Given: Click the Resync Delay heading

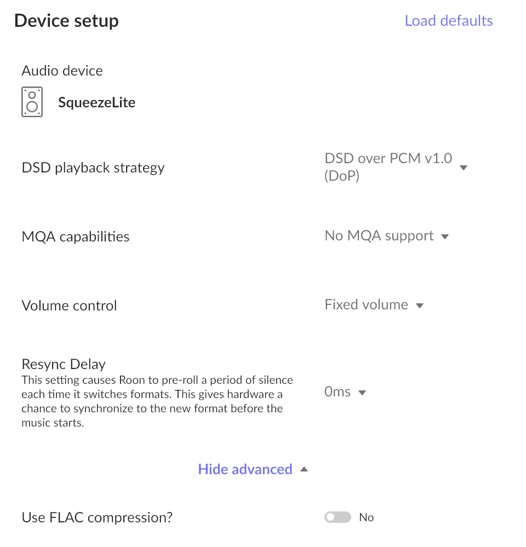Looking at the screenshot, I should [64, 364].
